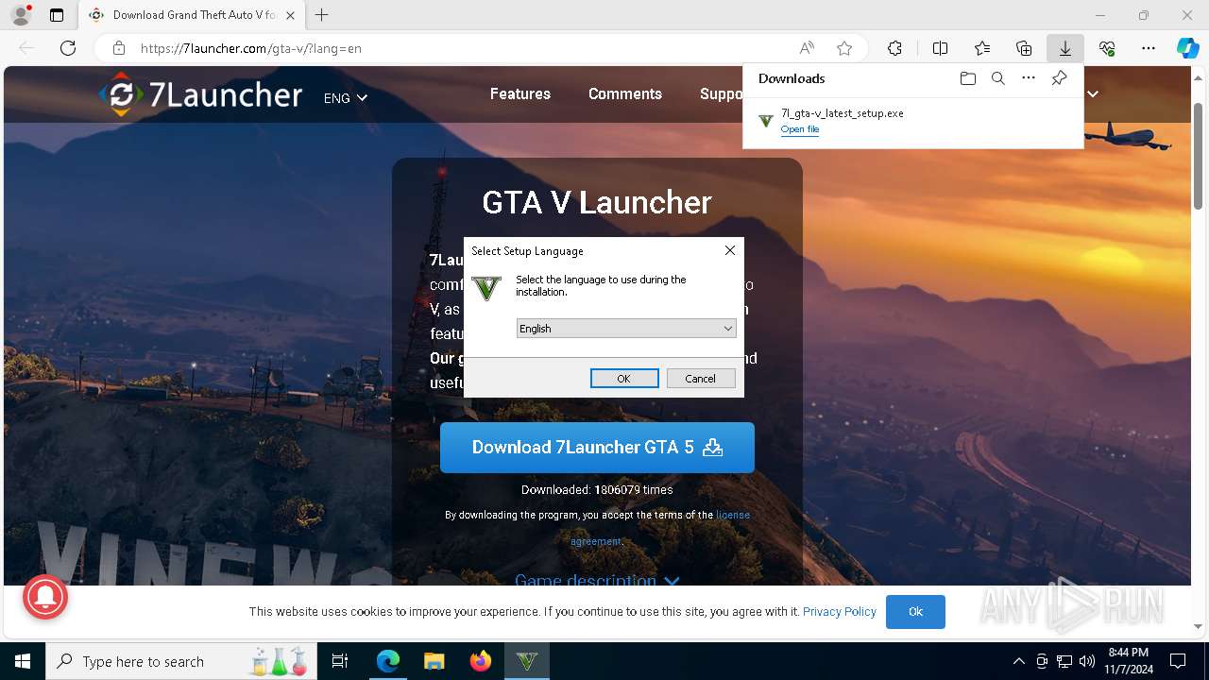Open Copilot sidebar icon

click(1187, 48)
